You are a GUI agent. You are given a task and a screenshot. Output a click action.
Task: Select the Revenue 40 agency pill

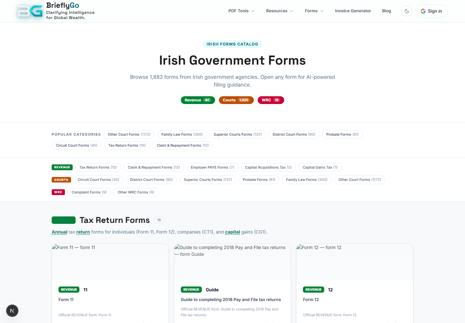[x=198, y=100]
